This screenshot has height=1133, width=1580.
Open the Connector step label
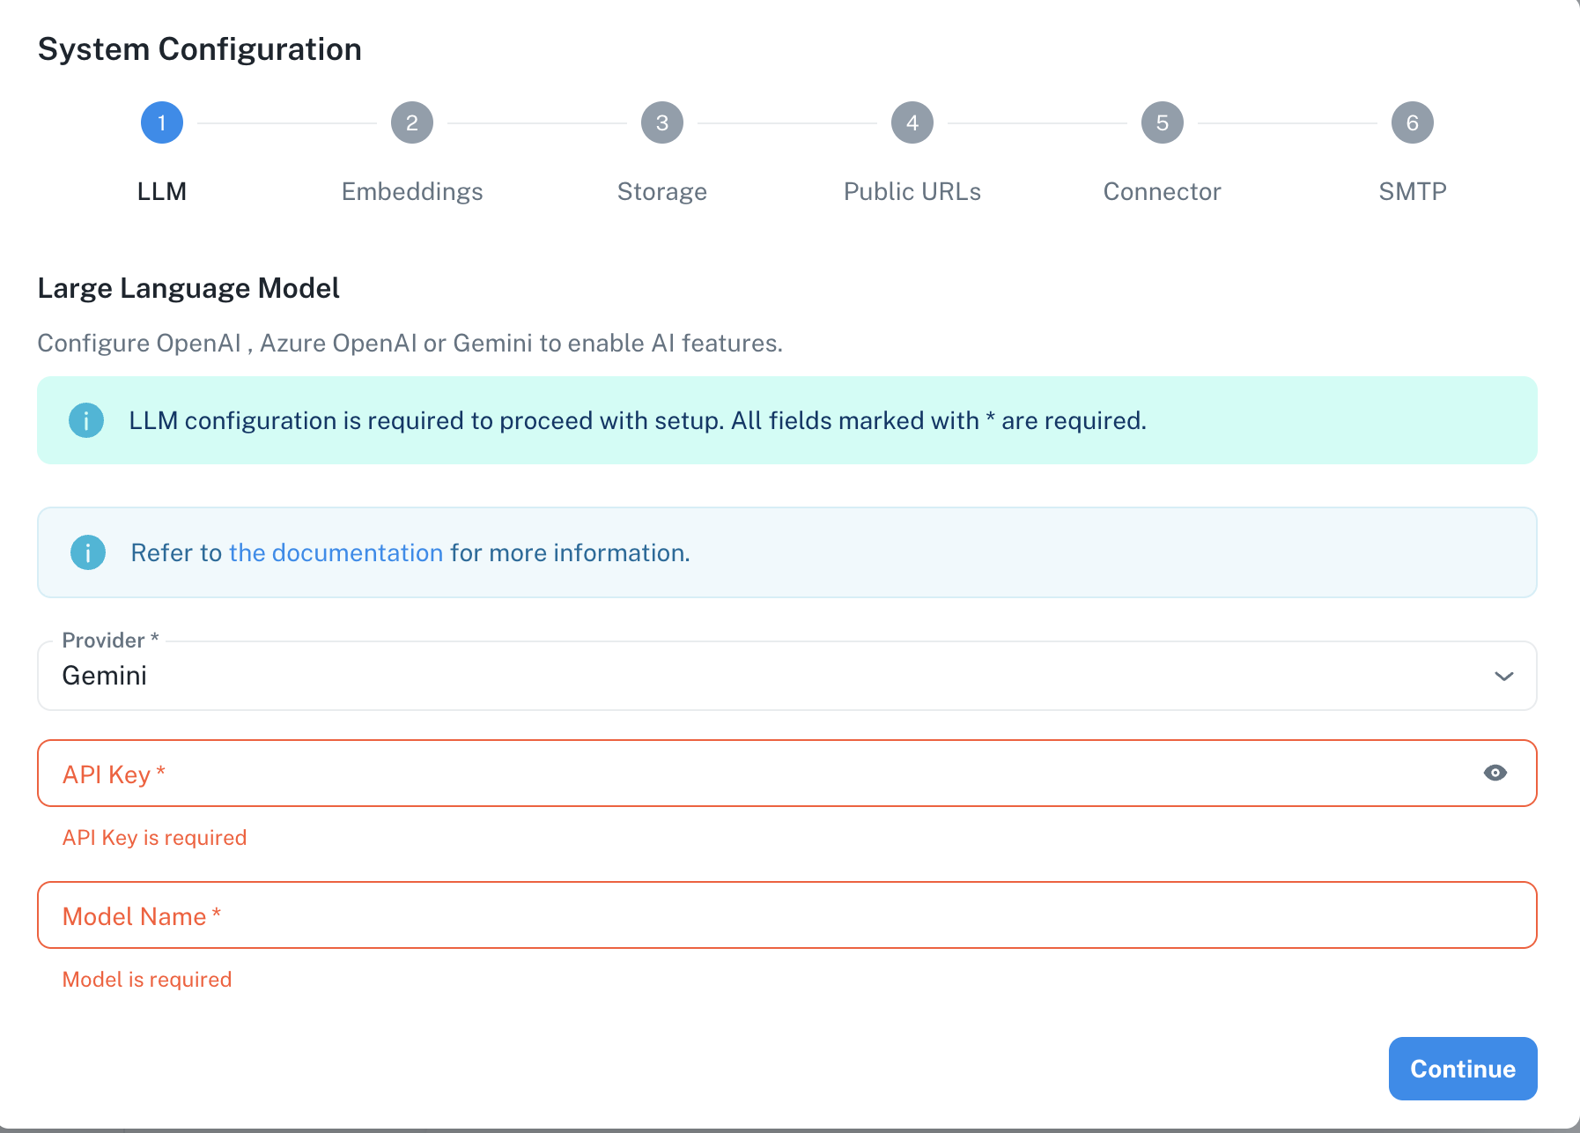pos(1163,191)
